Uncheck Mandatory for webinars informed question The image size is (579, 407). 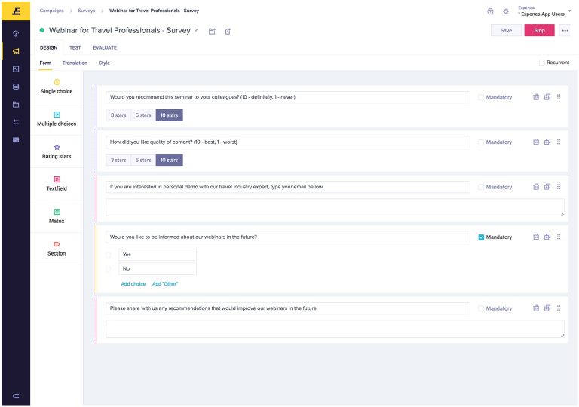tap(482, 237)
